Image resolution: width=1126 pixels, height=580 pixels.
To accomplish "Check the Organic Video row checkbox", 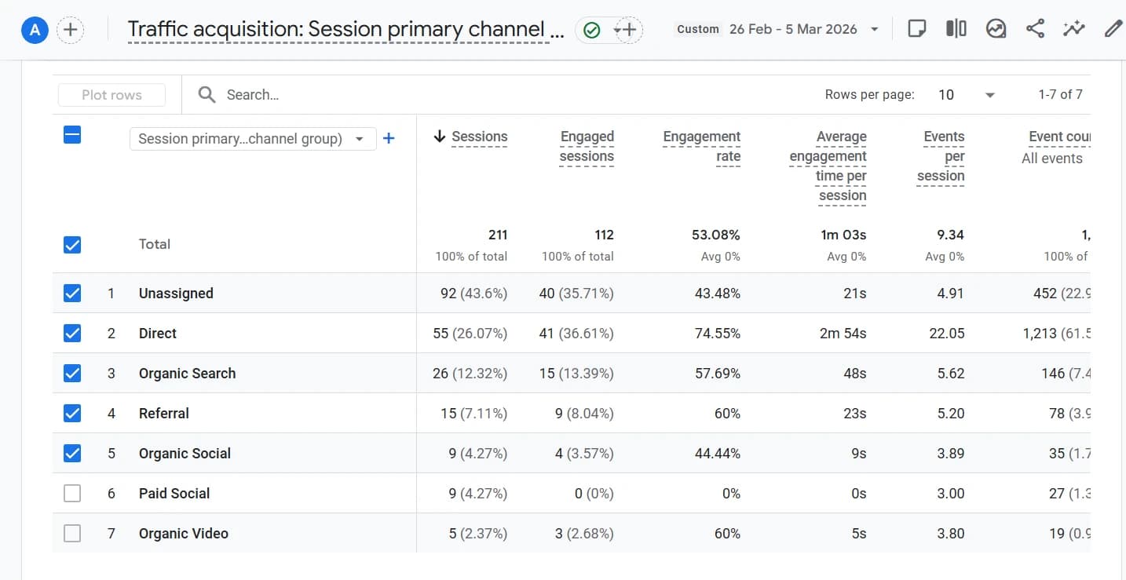I will pos(71,533).
